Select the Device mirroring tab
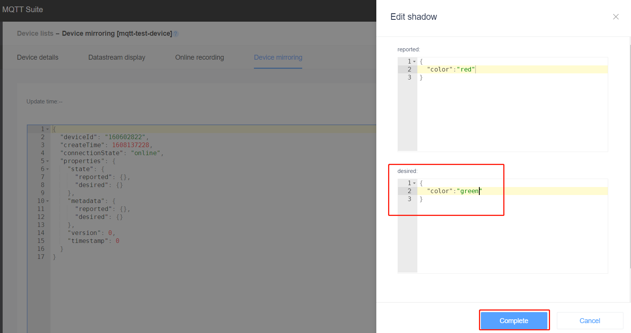Screen dimensions: 631x333 (278, 57)
